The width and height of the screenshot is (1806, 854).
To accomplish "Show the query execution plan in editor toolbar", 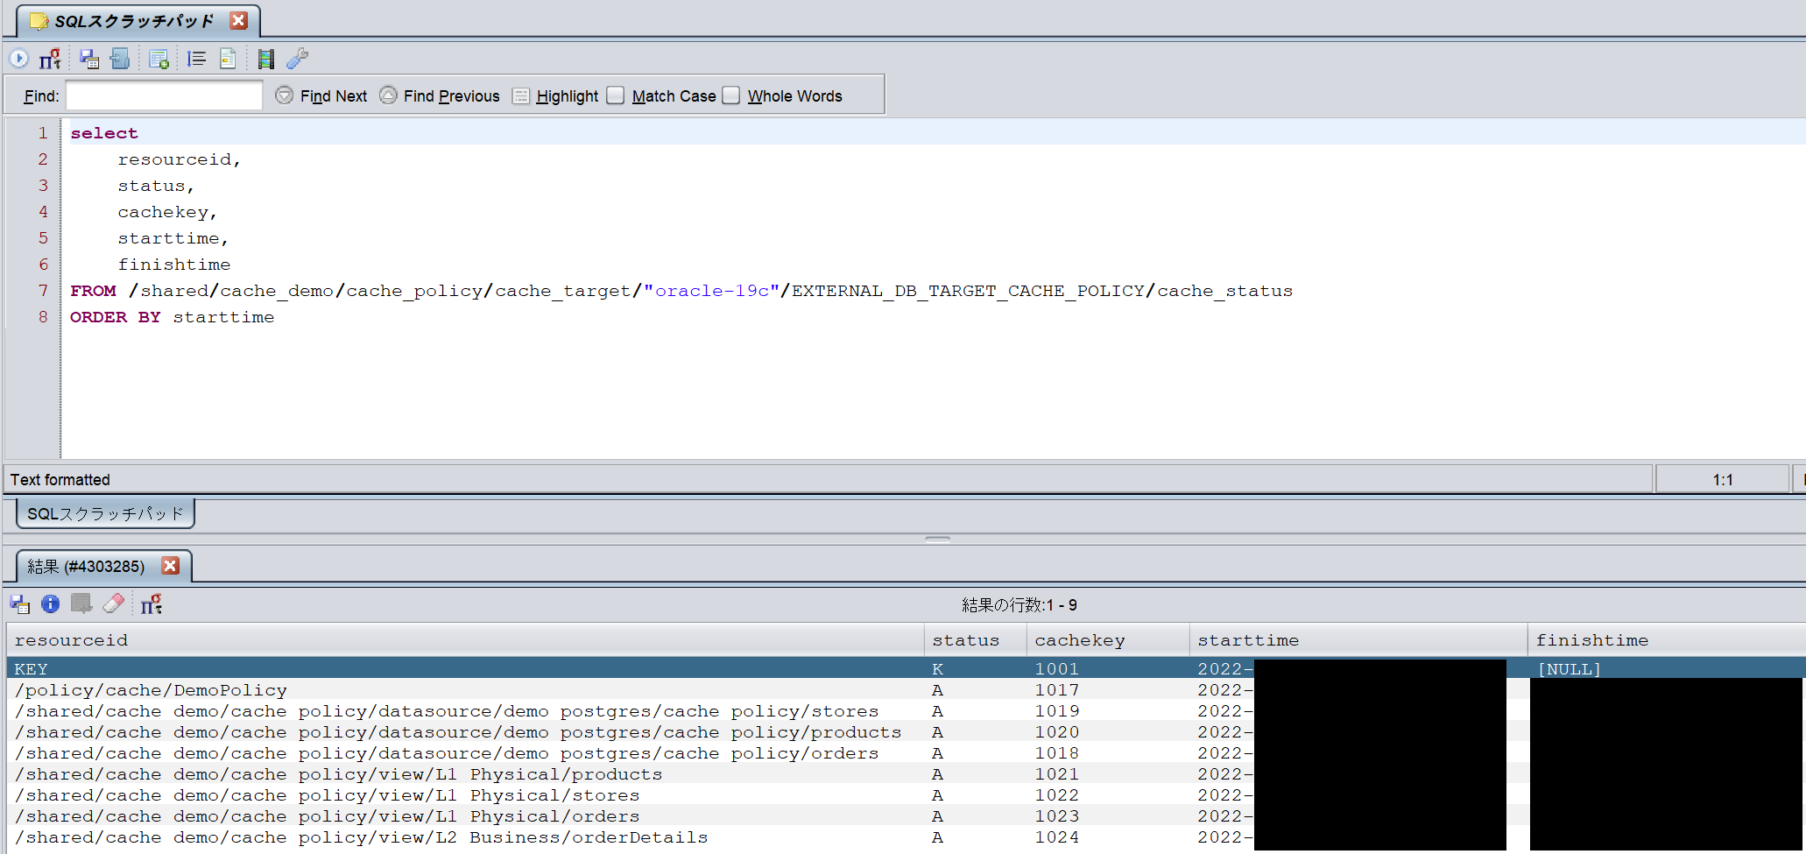I will (x=51, y=59).
